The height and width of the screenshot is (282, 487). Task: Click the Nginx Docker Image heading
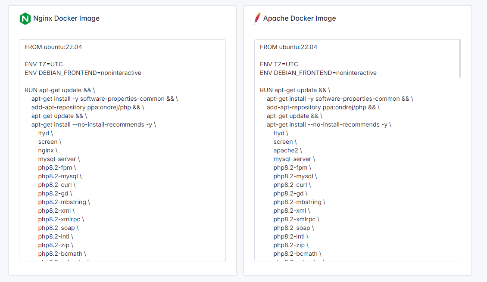coord(66,19)
